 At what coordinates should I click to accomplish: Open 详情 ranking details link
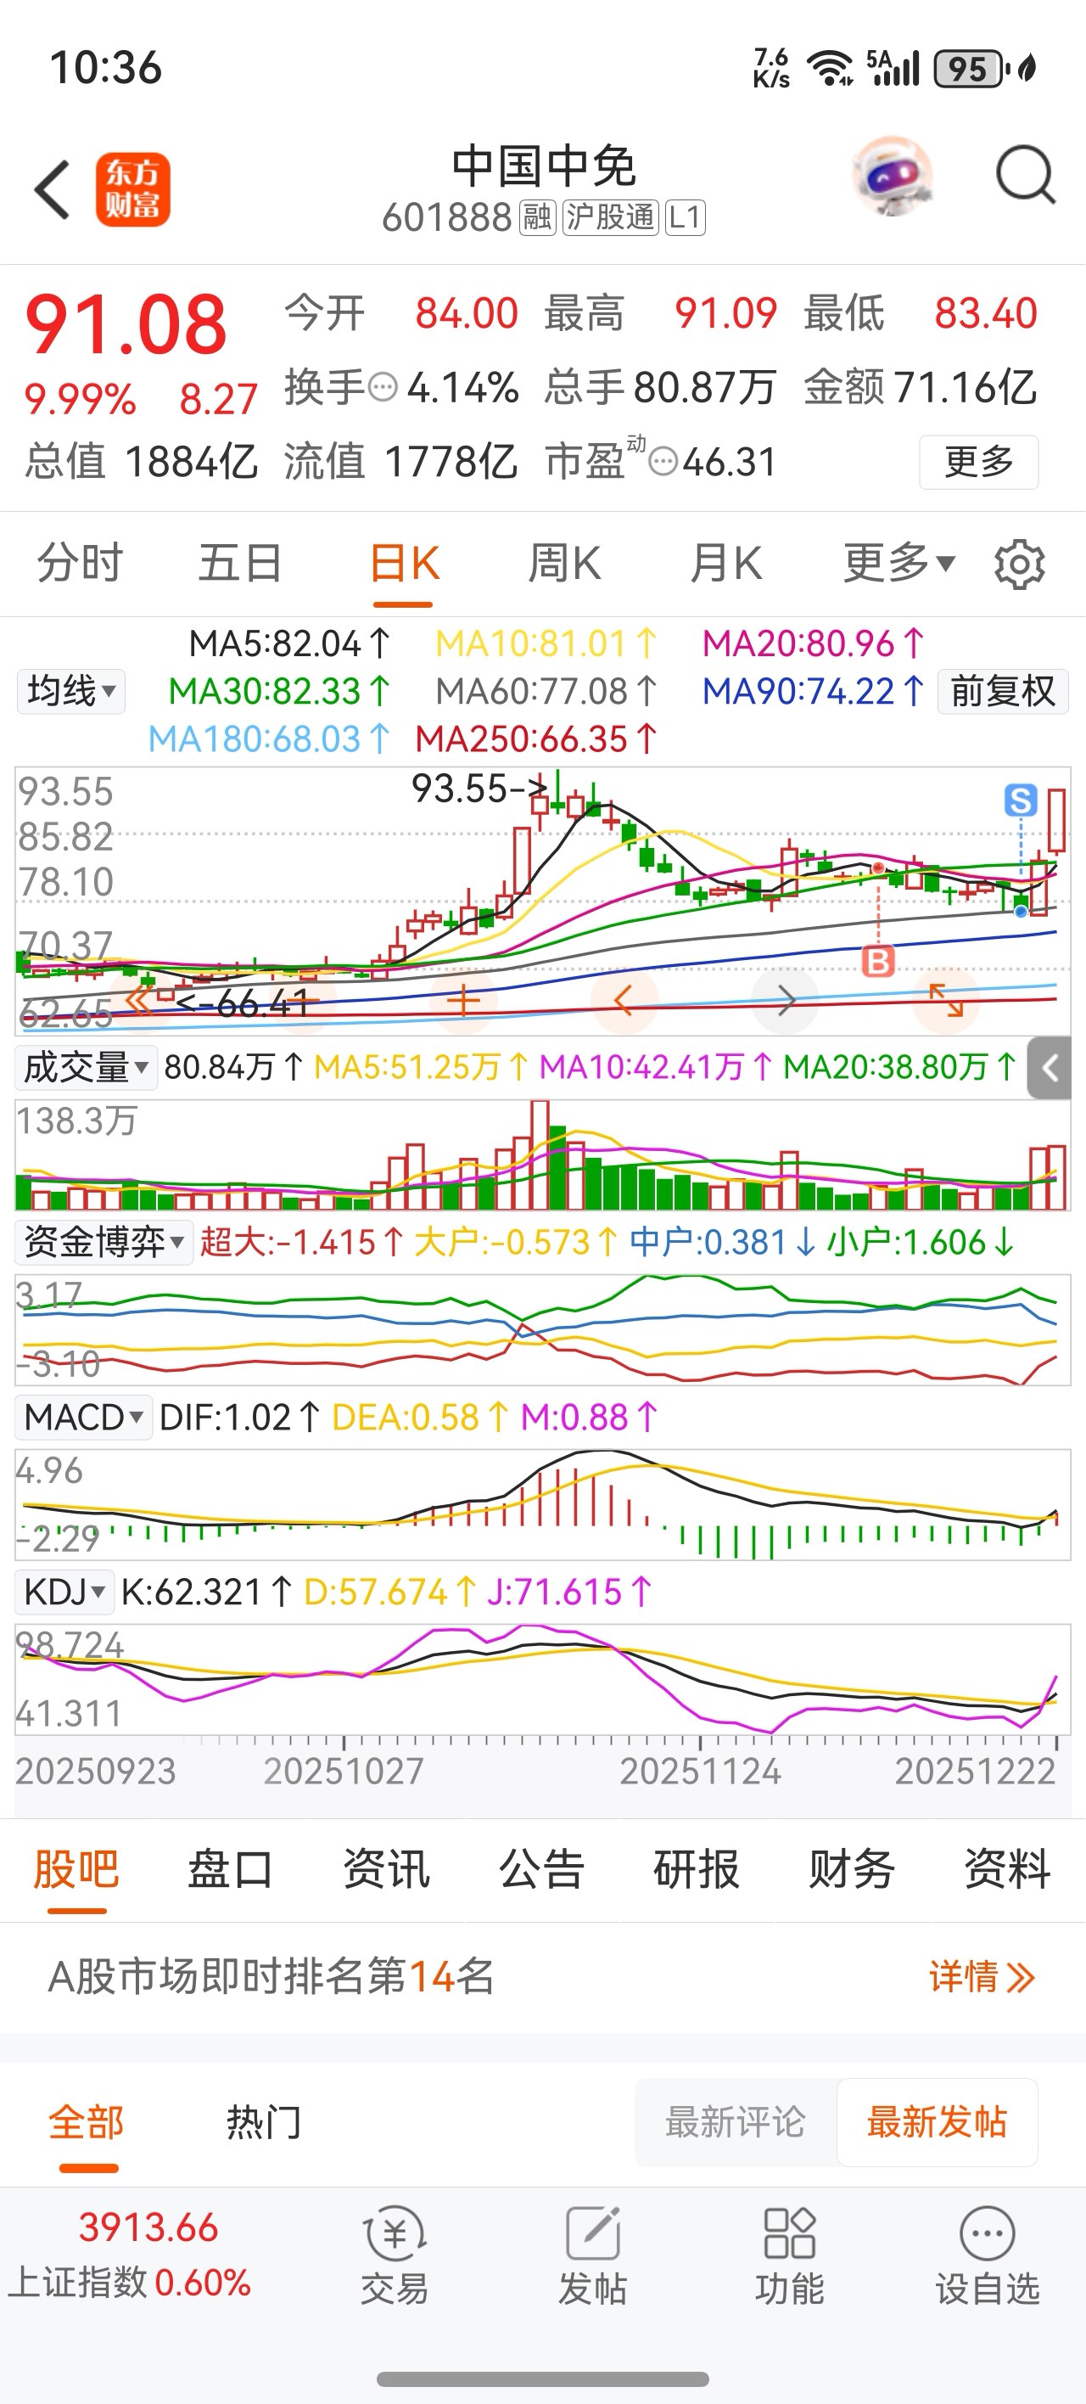tap(982, 1976)
